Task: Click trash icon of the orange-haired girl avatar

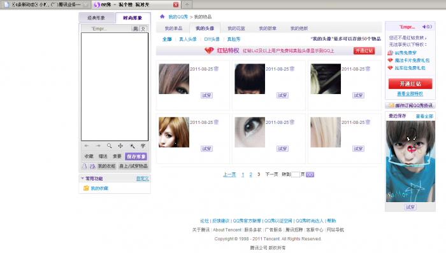Action: point(216,122)
